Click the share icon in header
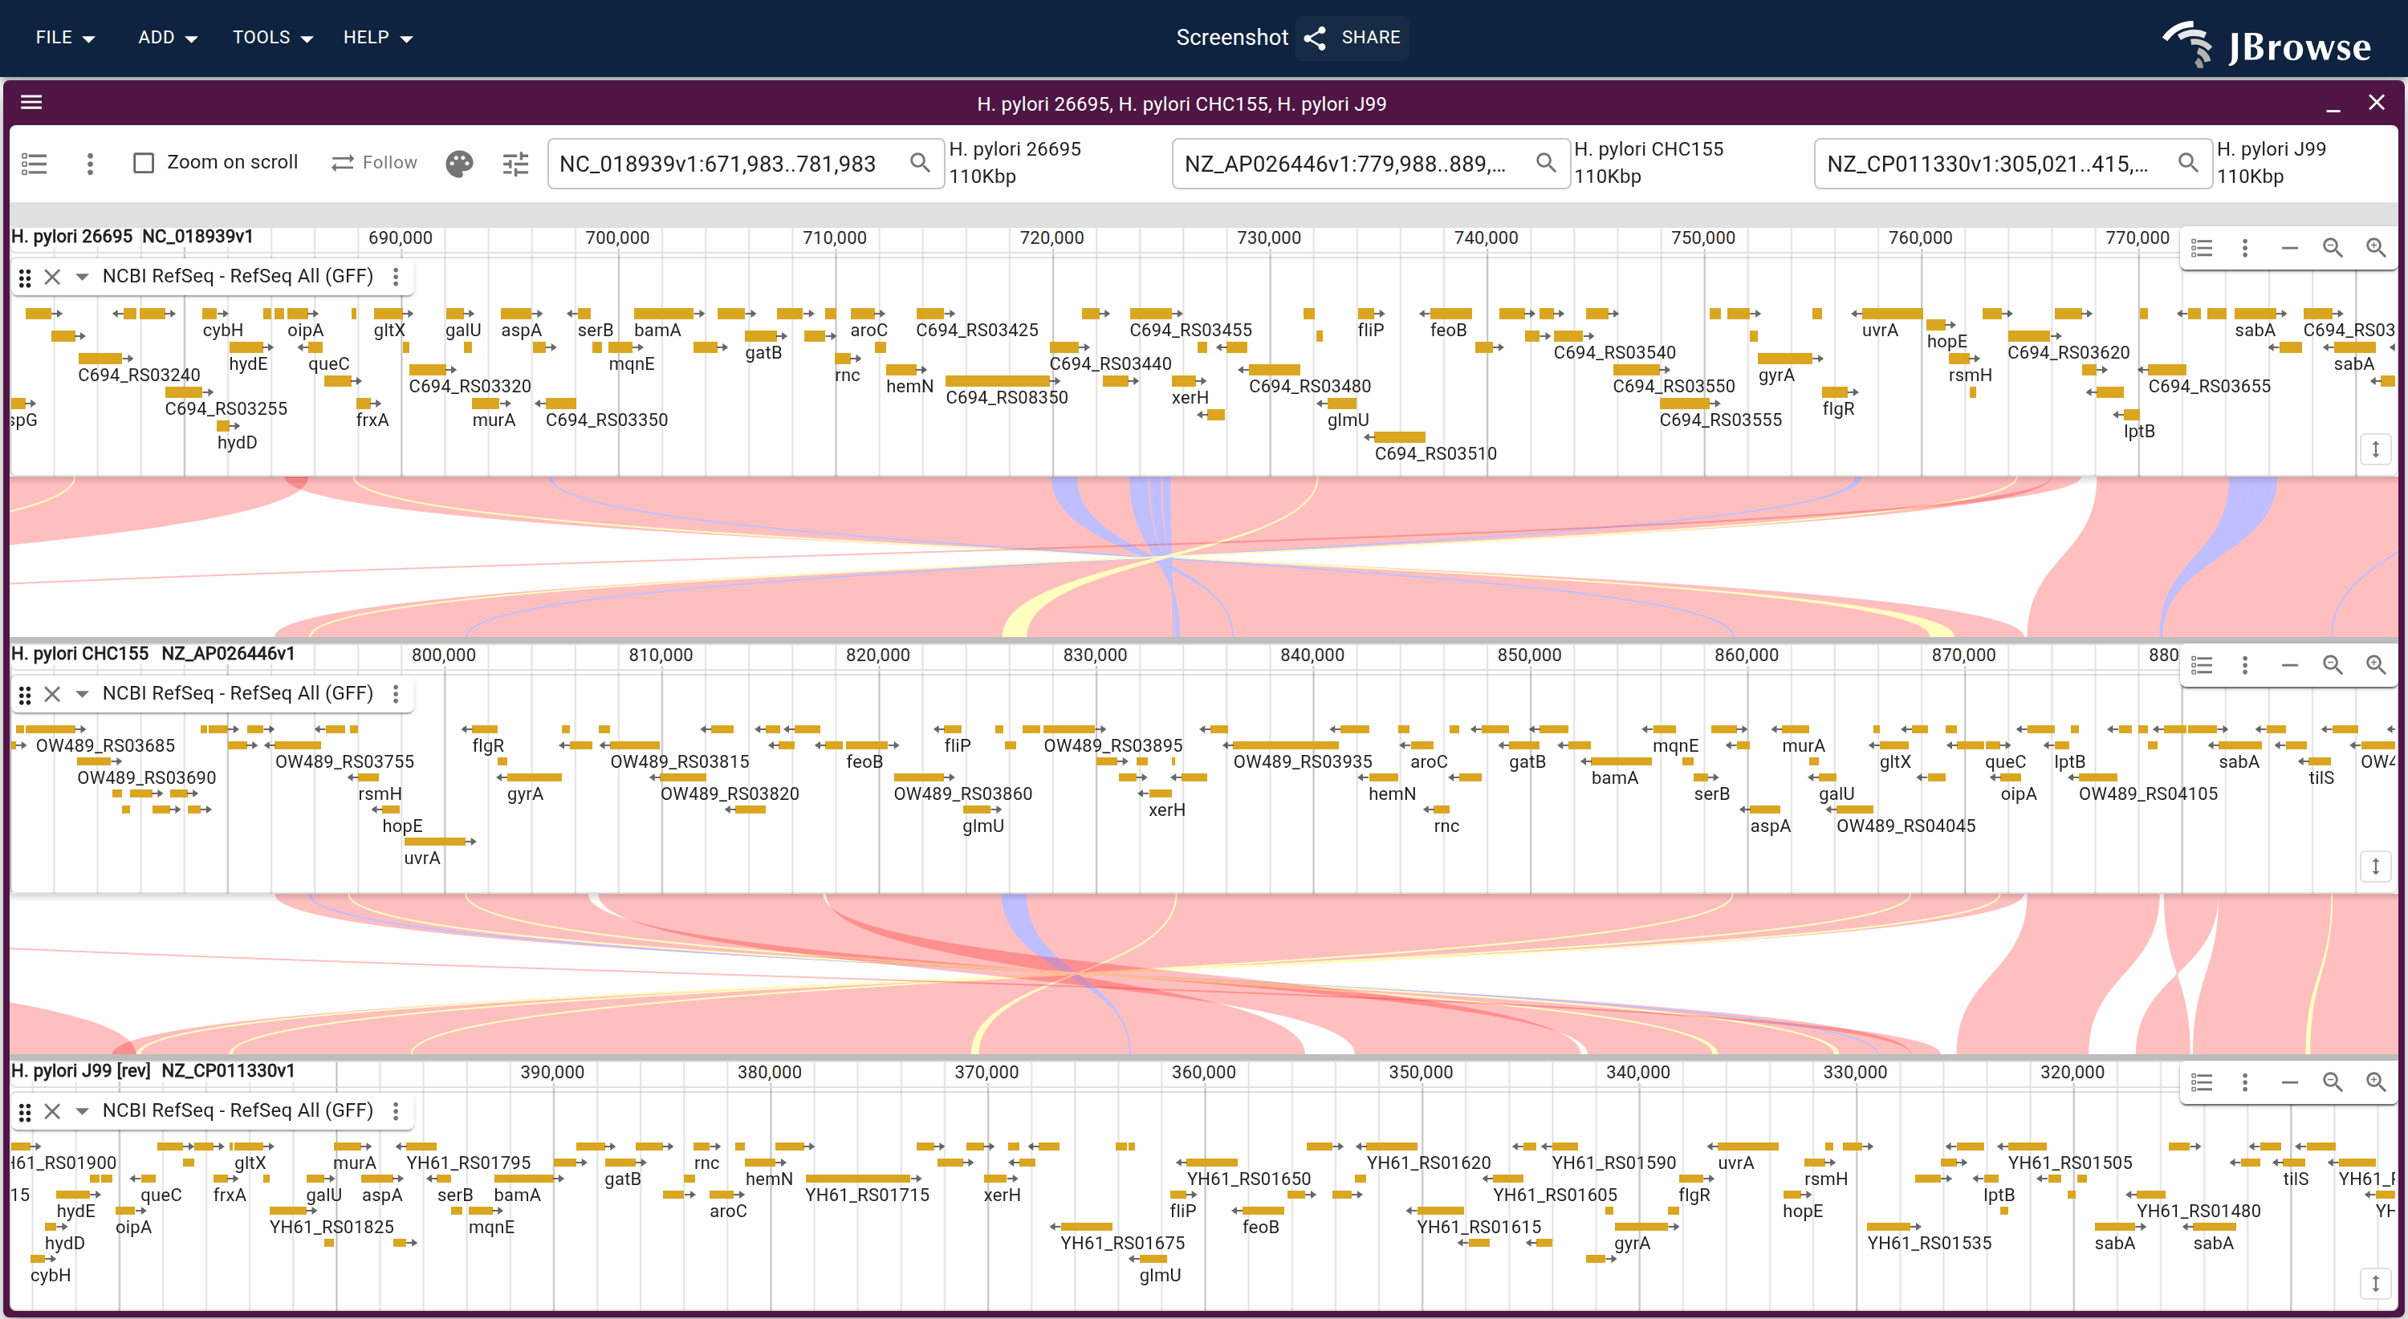Image resolution: width=2408 pixels, height=1319 pixels. [1316, 38]
